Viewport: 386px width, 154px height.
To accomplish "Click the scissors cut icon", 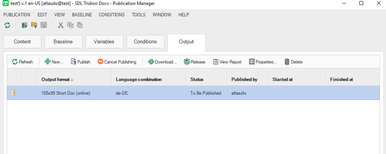I will click(x=60, y=25).
